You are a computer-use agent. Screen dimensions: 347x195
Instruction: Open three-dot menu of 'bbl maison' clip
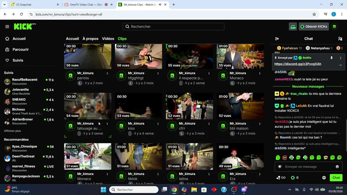(x=260, y=123)
